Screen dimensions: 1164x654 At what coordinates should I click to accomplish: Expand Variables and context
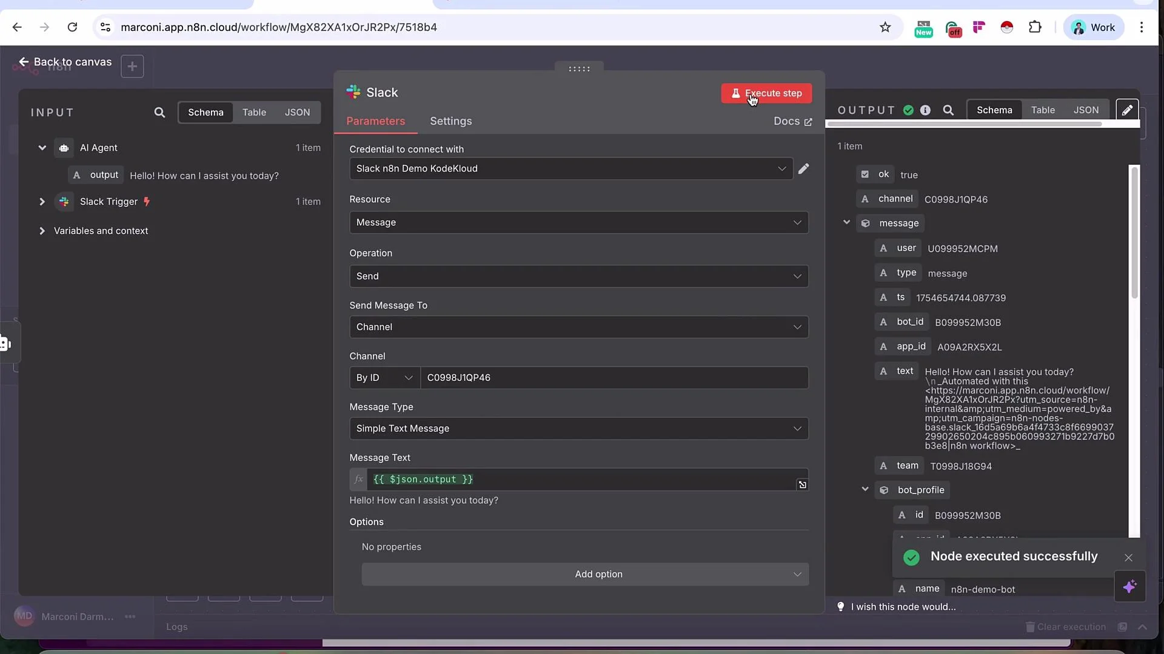(42, 231)
